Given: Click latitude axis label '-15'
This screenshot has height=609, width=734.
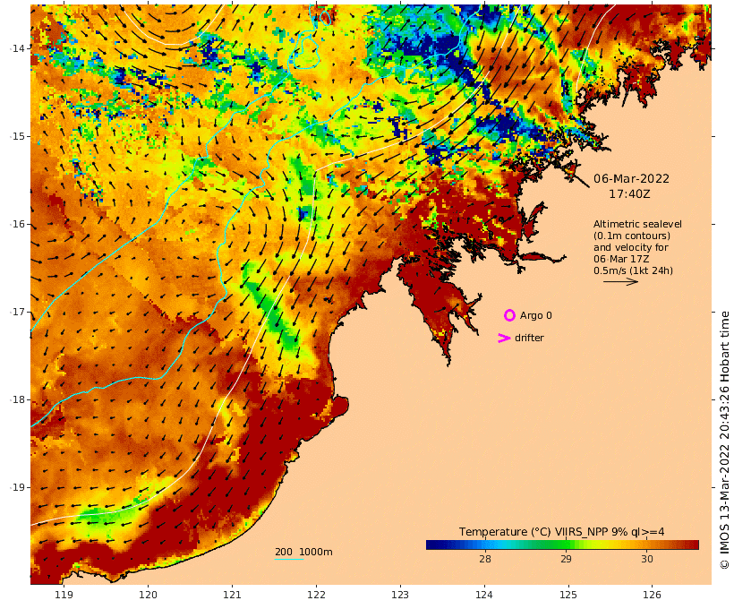Looking at the screenshot, I should (x=17, y=136).
